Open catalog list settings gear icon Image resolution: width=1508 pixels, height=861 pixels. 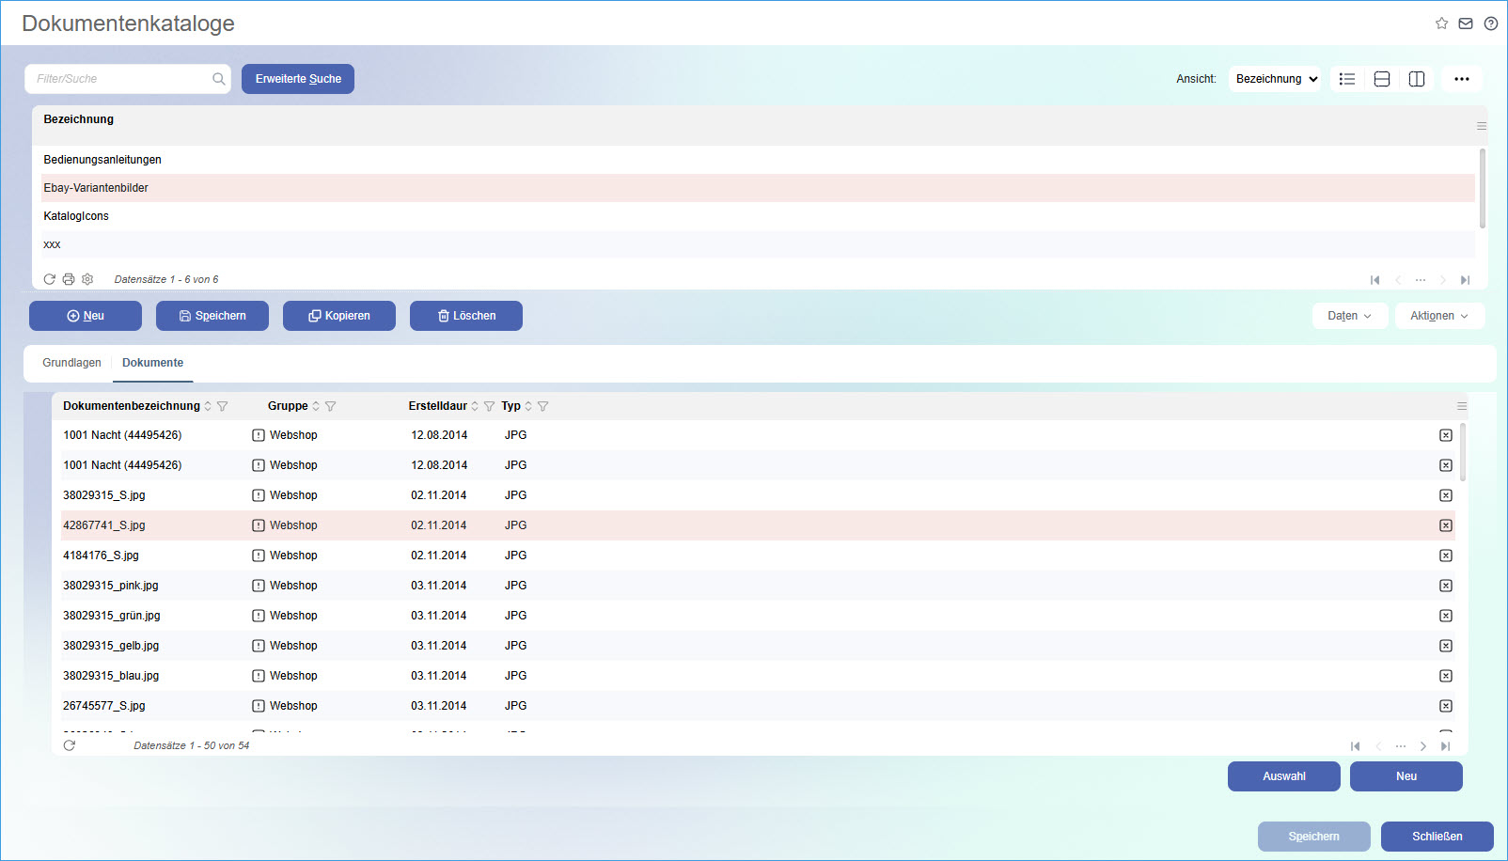click(x=87, y=279)
